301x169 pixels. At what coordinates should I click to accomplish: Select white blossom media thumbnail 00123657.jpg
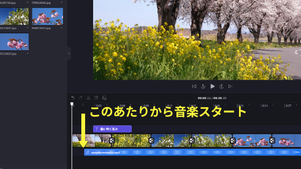(15, 16)
